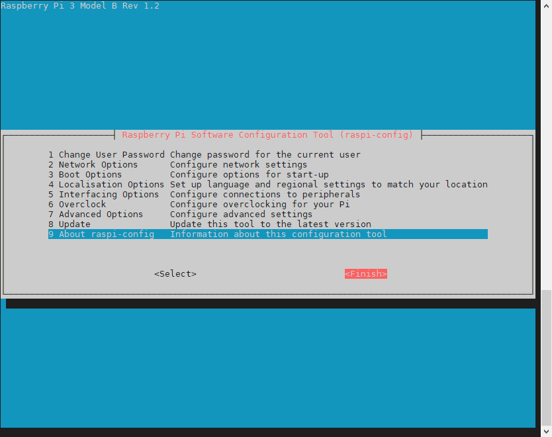Click 'Configure options for start-up' text
Image resolution: width=552 pixels, height=437 pixels.
pos(250,174)
